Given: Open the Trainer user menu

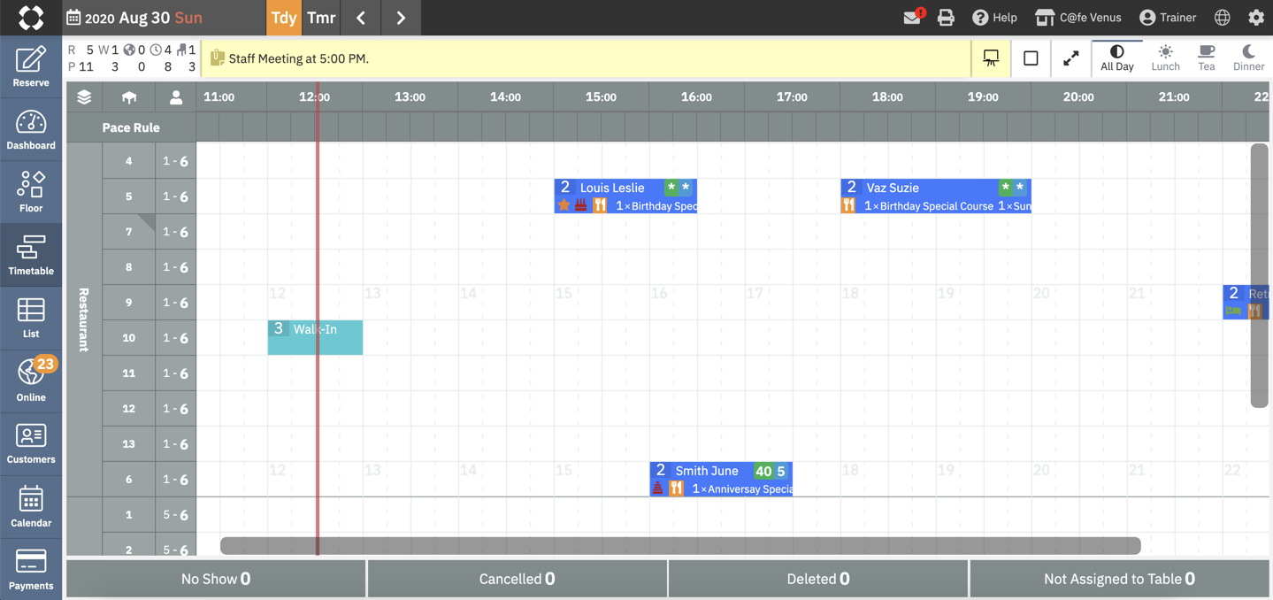Looking at the screenshot, I should tap(1168, 18).
